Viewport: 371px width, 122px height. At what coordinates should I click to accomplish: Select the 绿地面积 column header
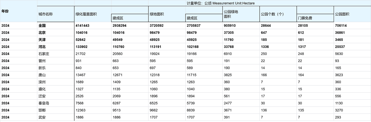157,14
